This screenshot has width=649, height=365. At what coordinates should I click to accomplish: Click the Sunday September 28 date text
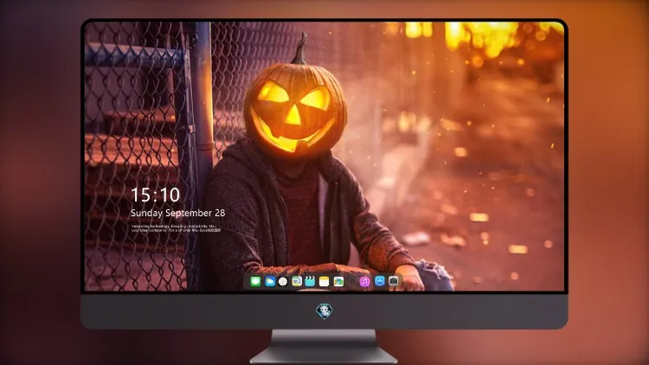click(x=178, y=213)
